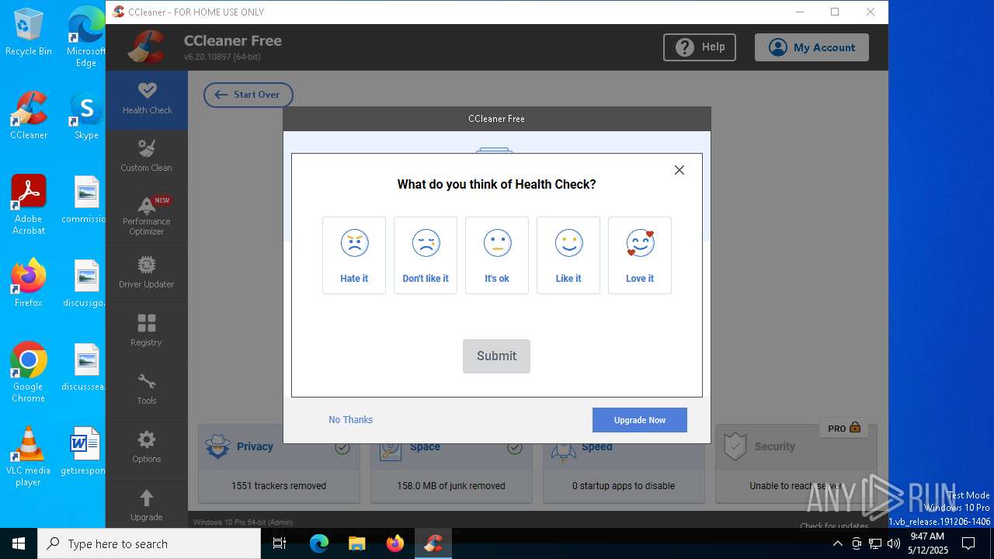The width and height of the screenshot is (994, 559).
Task: Open Task View on the taskbar
Action: [280, 543]
